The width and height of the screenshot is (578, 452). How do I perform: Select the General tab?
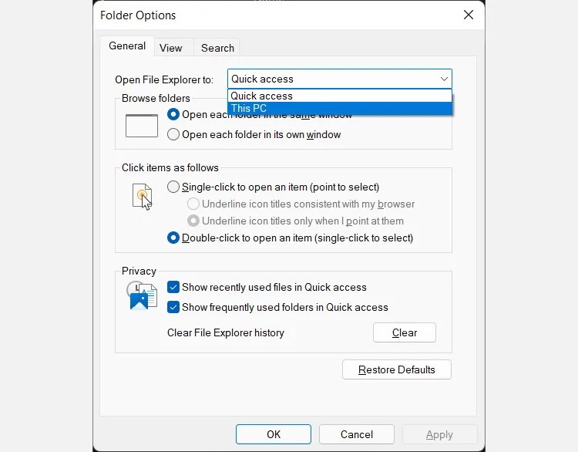[x=127, y=46]
